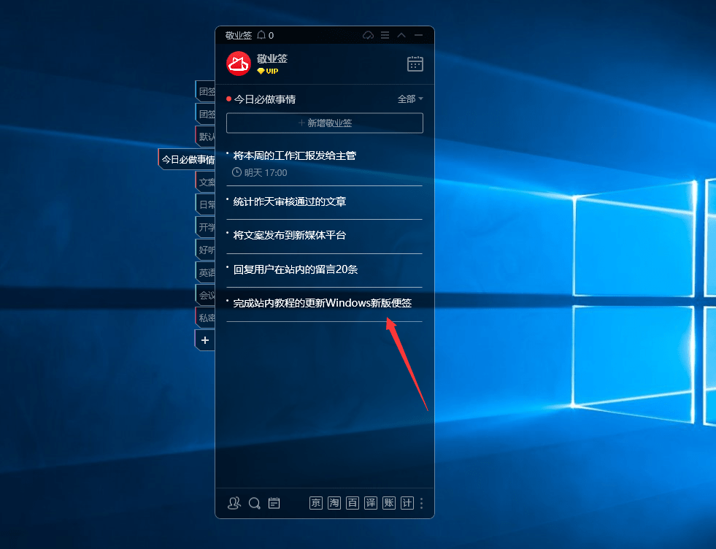Open the note 将本周的工作汇报发给主管
Viewport: 716px width, 549px height.
(295, 156)
